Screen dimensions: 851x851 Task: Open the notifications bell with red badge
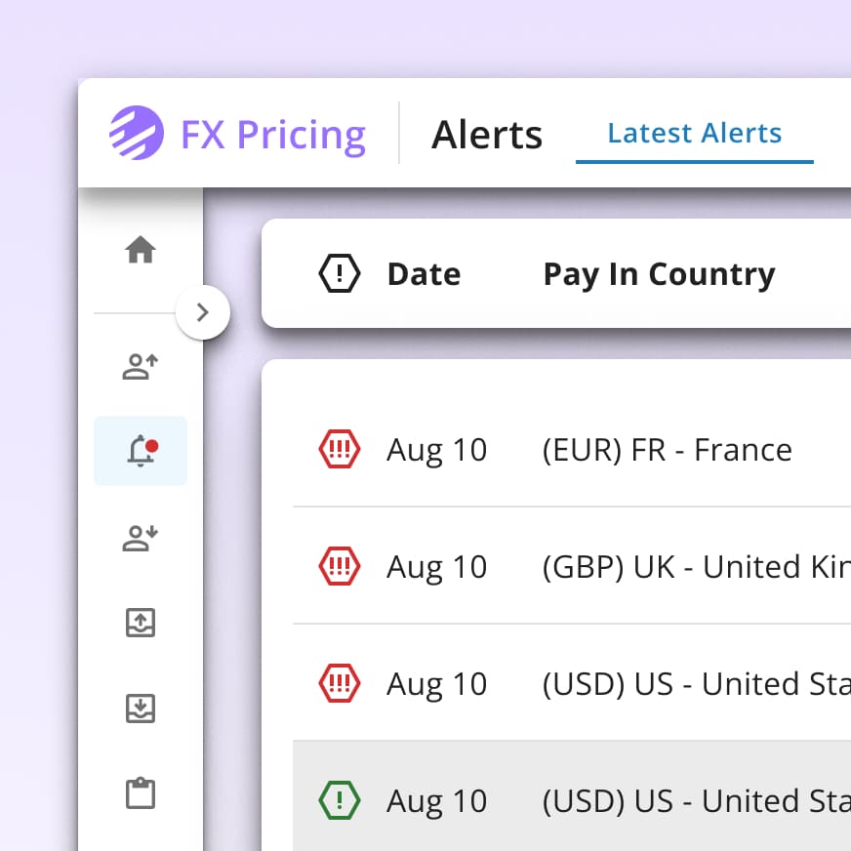(141, 450)
